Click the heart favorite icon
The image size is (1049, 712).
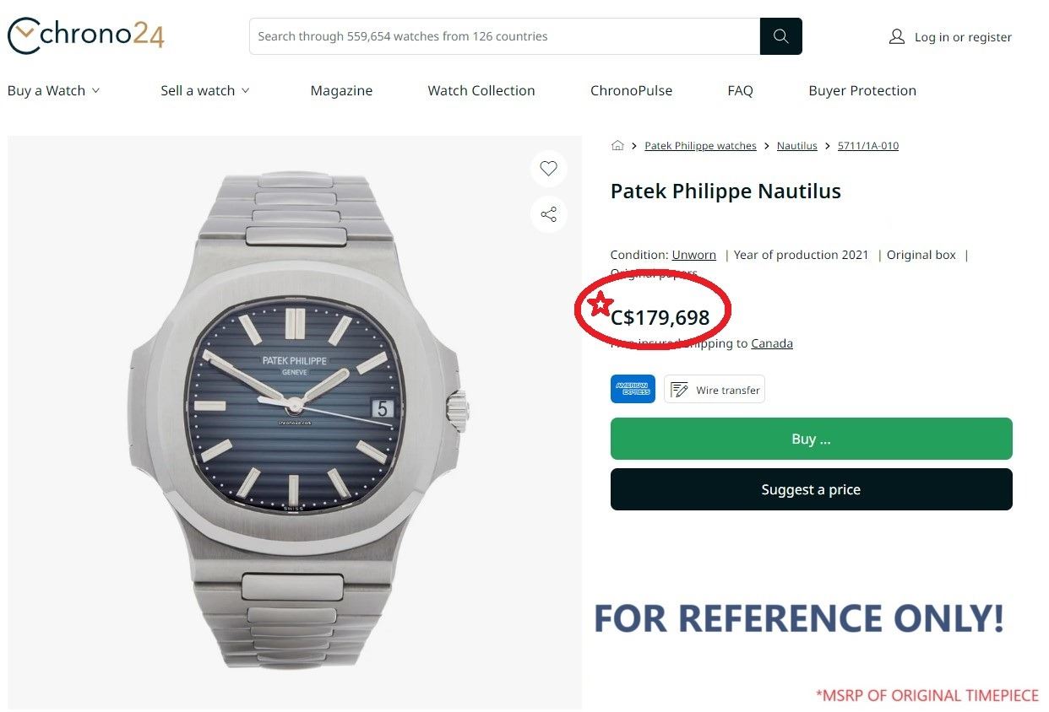(x=549, y=169)
